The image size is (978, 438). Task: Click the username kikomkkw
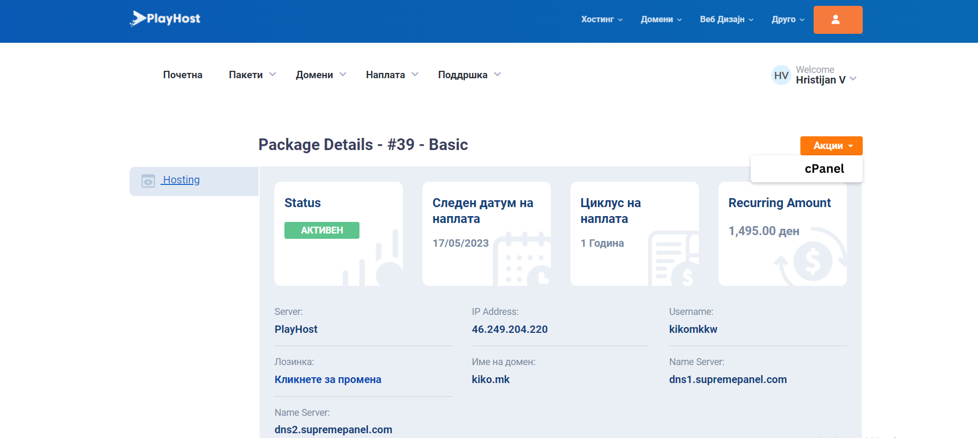click(x=693, y=329)
